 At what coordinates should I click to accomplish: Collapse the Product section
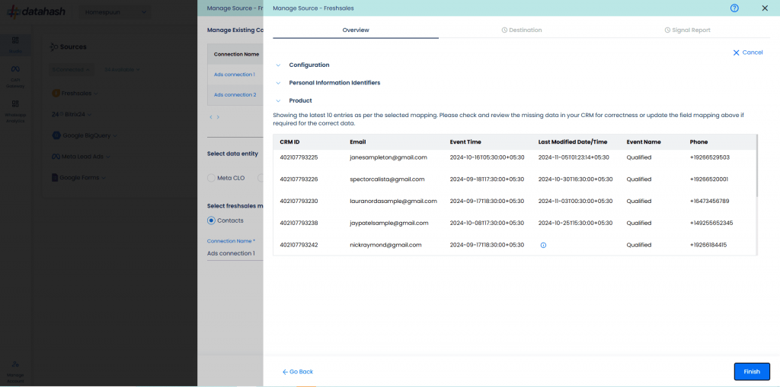click(x=279, y=101)
